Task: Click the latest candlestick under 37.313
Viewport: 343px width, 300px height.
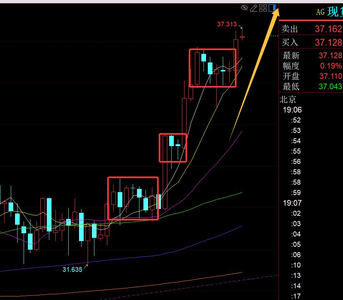Action: [x=242, y=37]
